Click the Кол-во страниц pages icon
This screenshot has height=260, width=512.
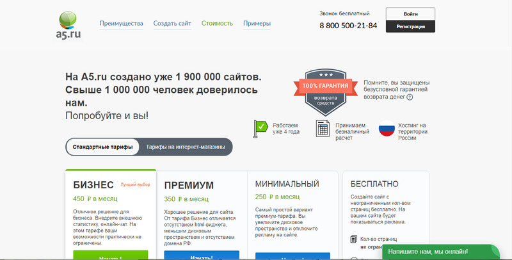coord(354,239)
